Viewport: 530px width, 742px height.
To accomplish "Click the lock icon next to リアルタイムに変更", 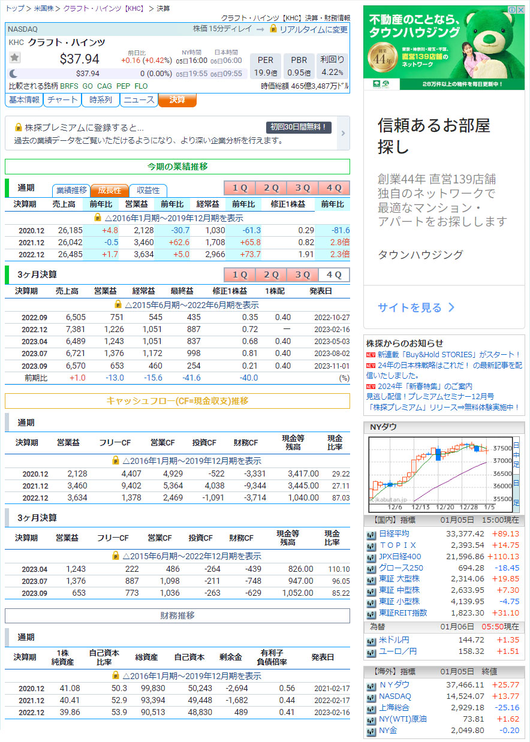I will tap(273, 29).
